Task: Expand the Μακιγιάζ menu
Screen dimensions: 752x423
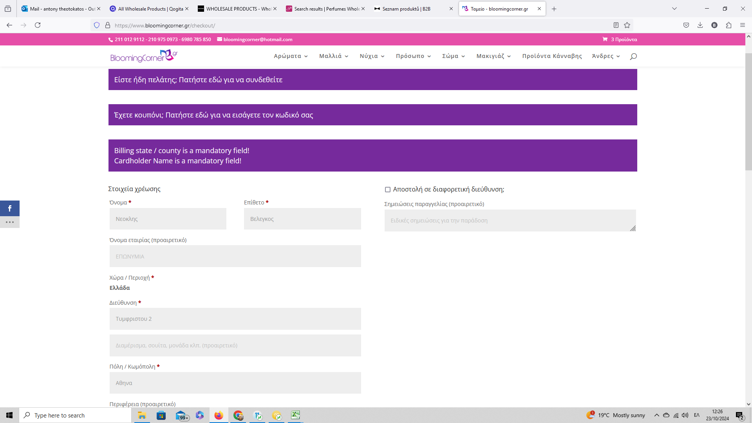Action: (x=493, y=56)
